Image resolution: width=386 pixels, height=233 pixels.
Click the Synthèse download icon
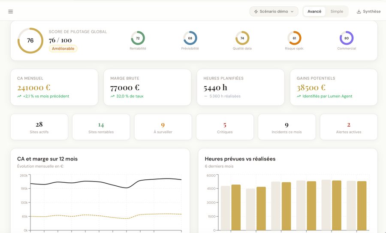pos(359,12)
